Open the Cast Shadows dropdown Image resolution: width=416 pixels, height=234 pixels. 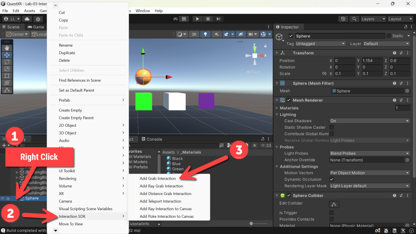370,121
